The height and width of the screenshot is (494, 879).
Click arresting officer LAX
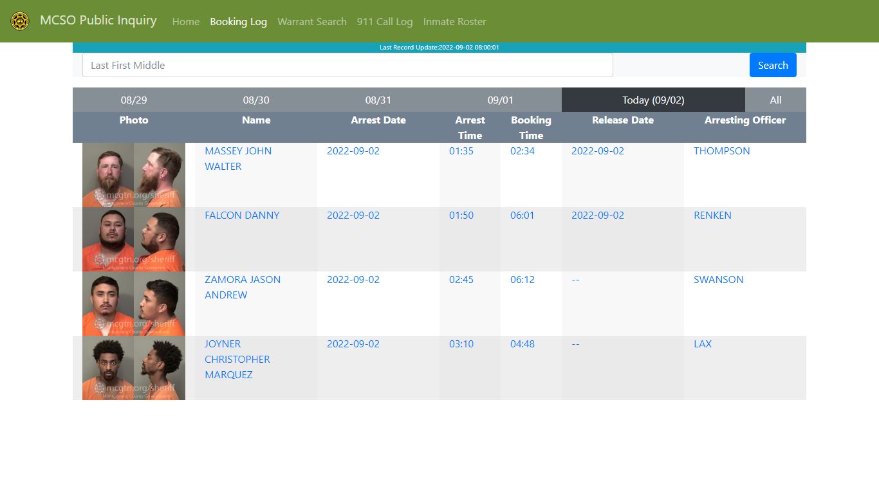click(x=703, y=343)
